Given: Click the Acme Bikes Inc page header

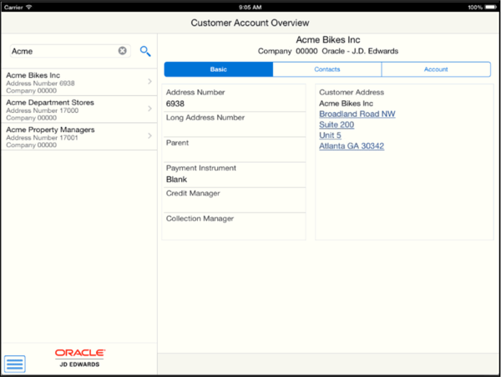Looking at the screenshot, I should click(x=328, y=39).
